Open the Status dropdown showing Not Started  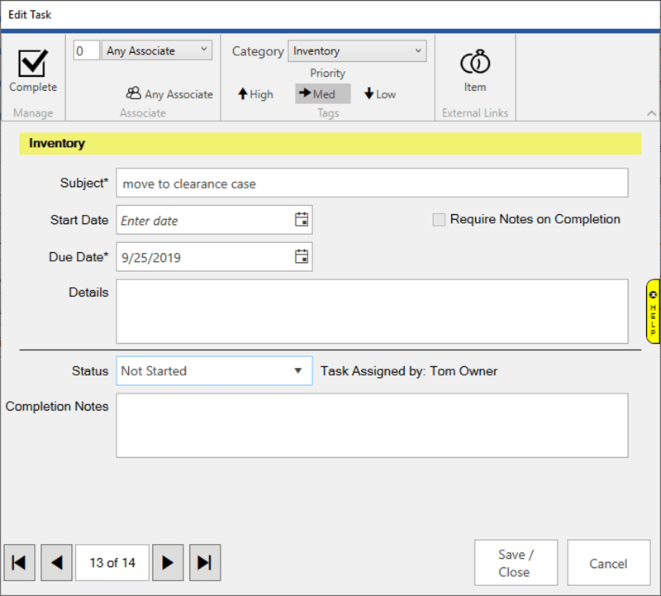pos(297,371)
